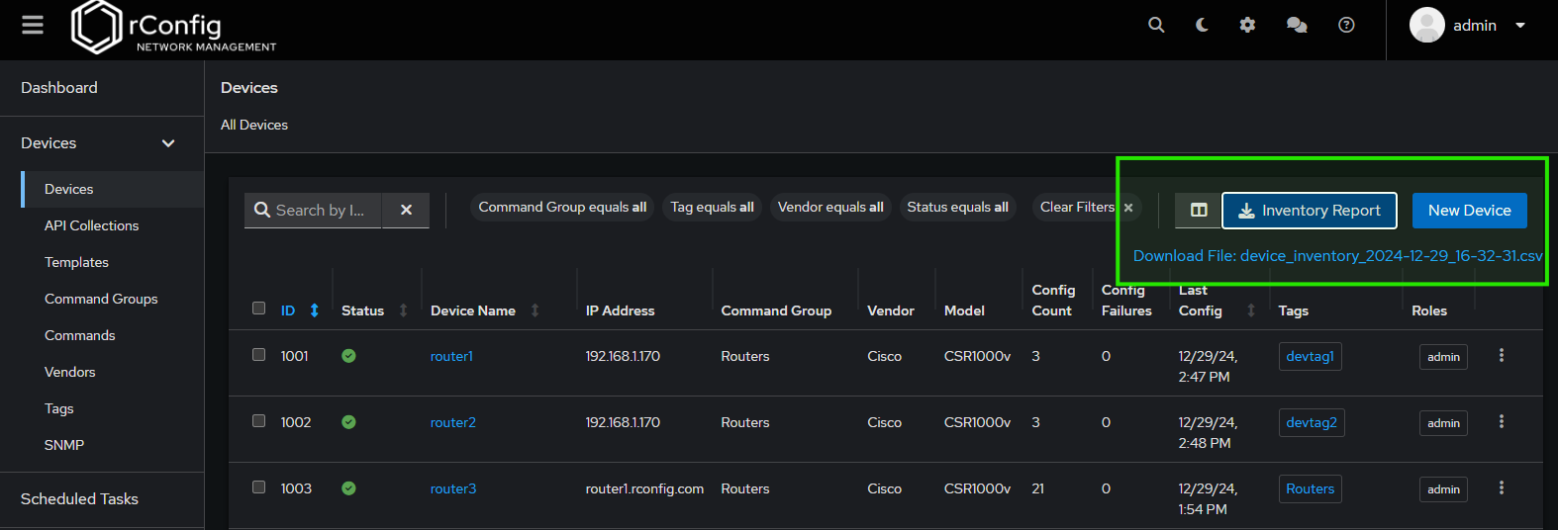Open the search magnifier in top bar

point(1156,25)
